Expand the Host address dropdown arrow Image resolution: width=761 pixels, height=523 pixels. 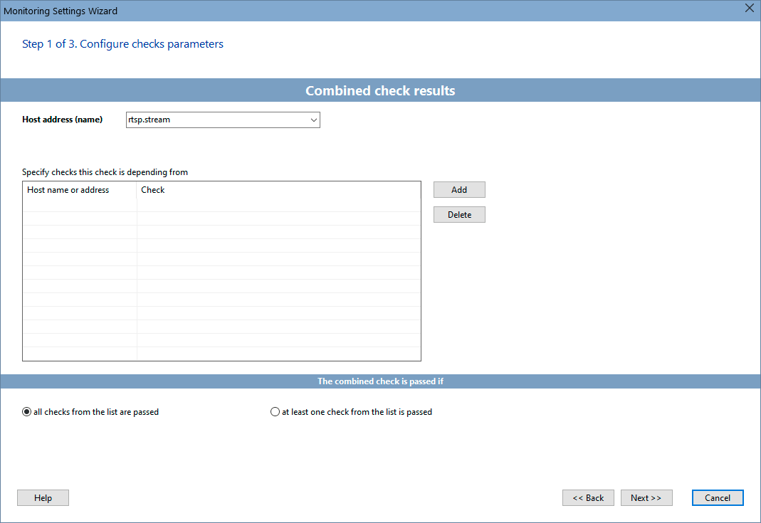[x=313, y=120]
